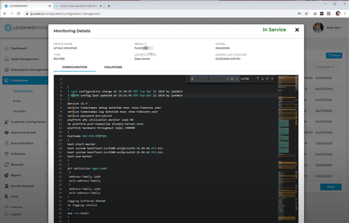This screenshot has width=349, height=223.
Task: Click the Dashboard home icon
Action: click(6, 48)
